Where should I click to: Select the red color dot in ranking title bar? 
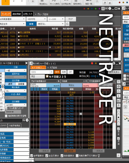pyautogui.click(x=84, y=9)
